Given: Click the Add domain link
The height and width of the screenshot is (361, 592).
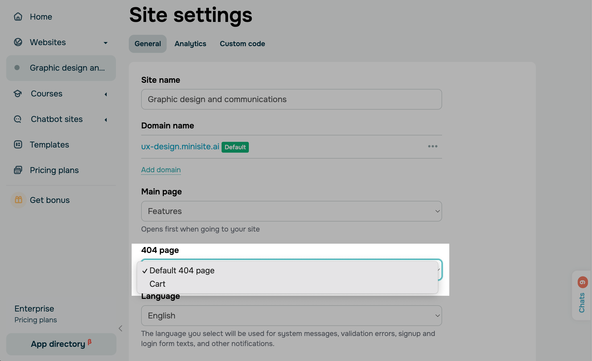Looking at the screenshot, I should point(161,170).
